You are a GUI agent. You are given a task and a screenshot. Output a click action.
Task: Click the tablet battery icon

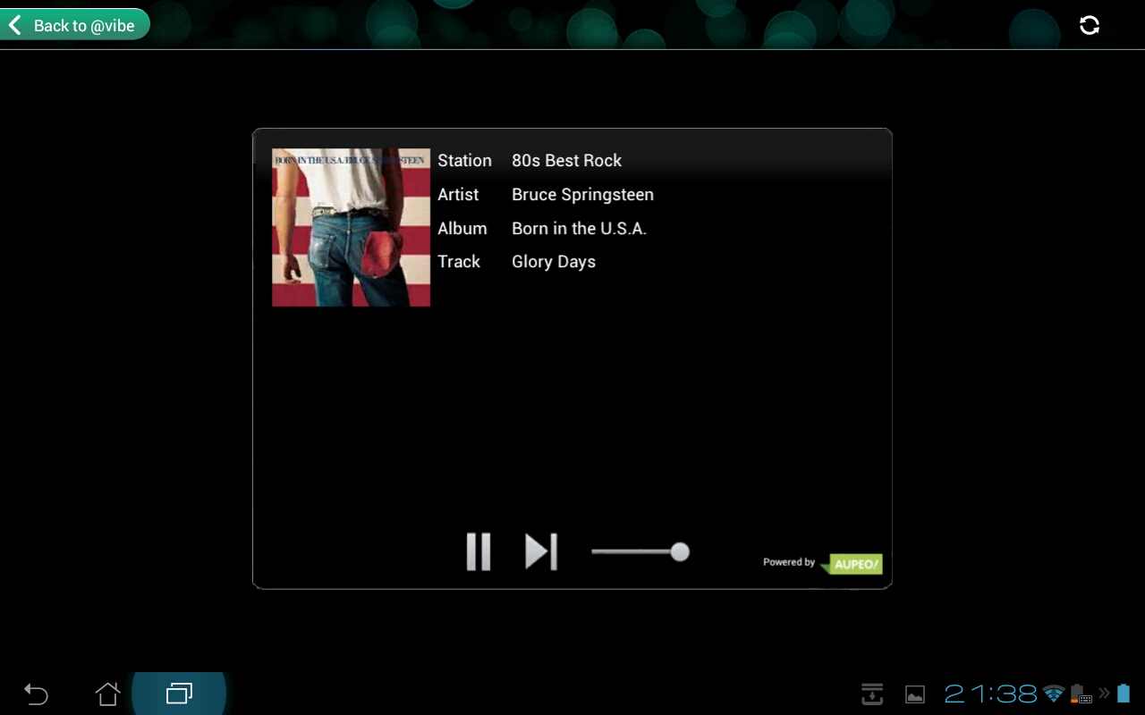tap(1124, 694)
